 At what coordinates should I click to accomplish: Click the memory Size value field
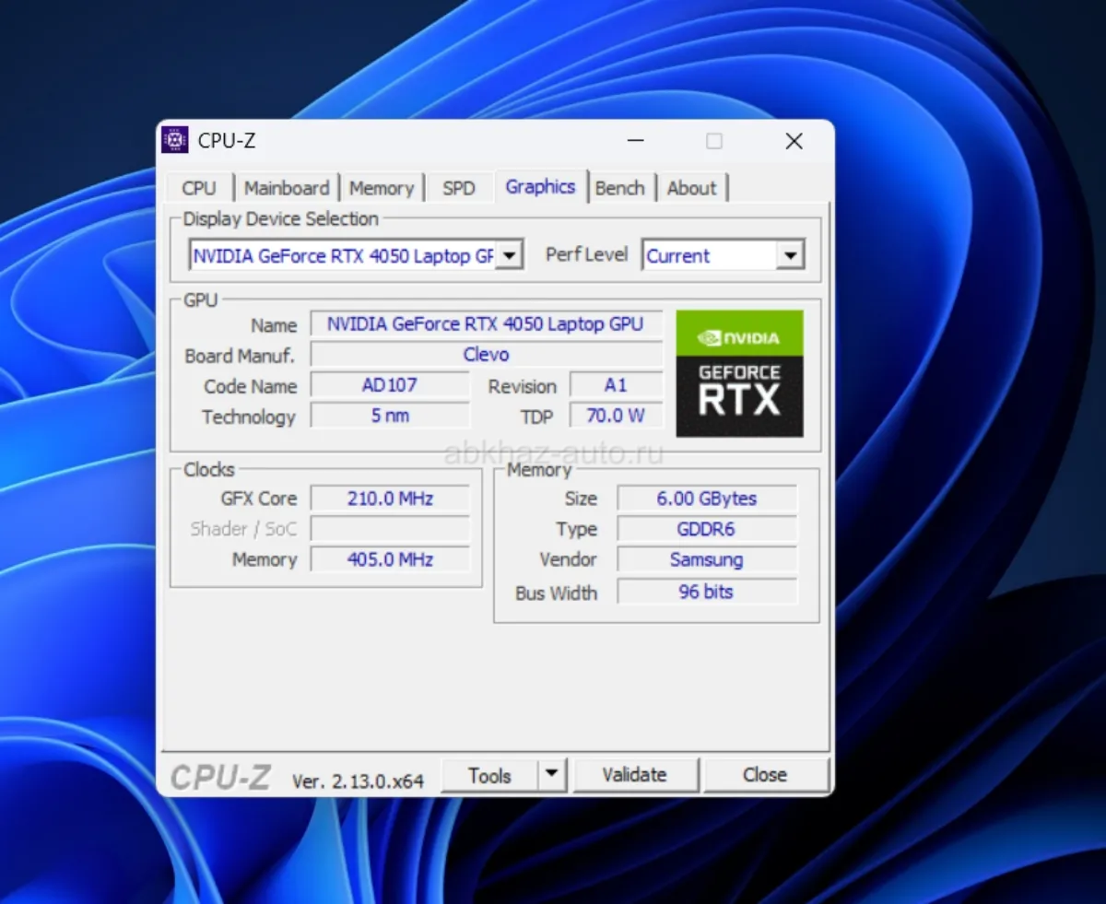(706, 499)
